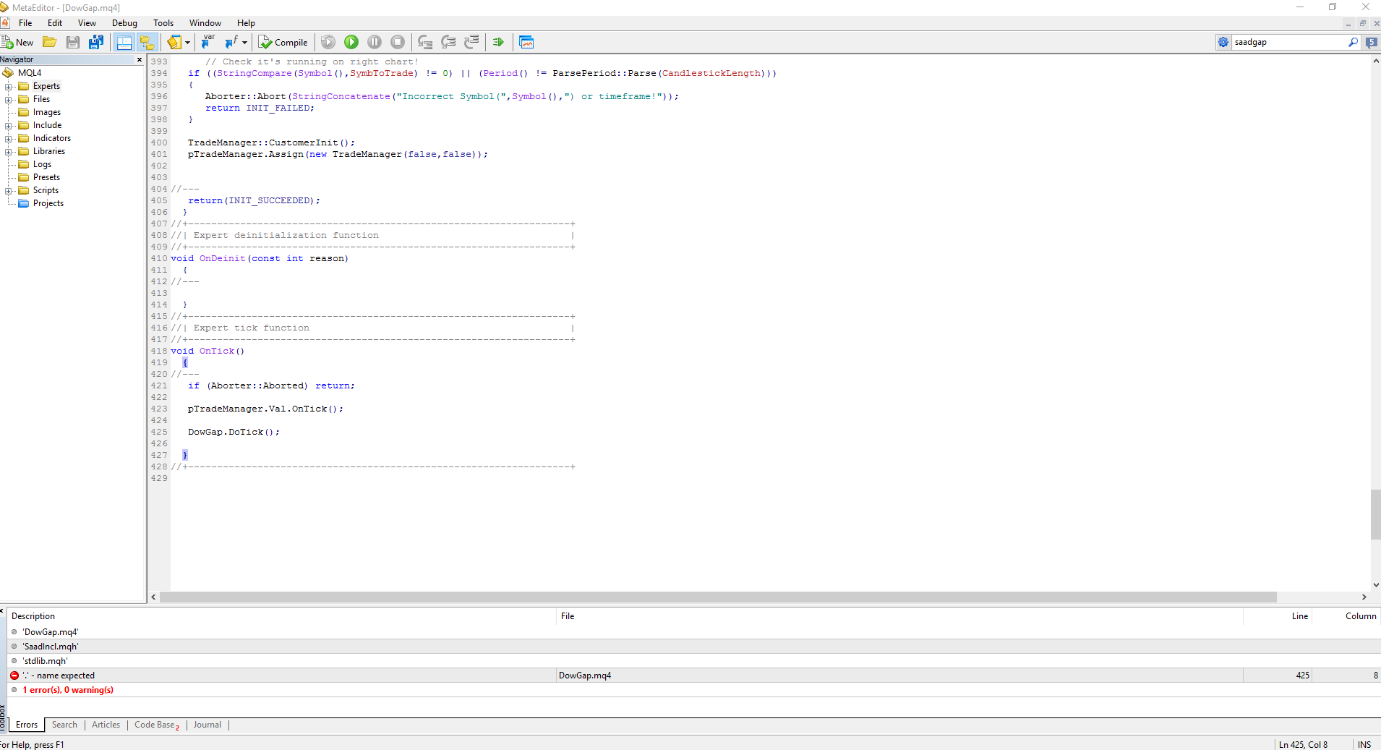Click the Compile button
This screenshot has height=750, width=1381.
click(283, 43)
